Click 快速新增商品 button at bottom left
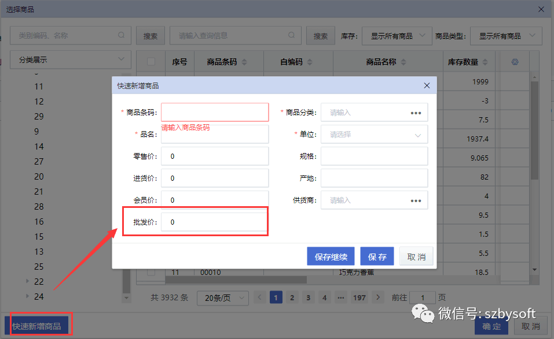Viewport: 554px width, 339px height. pyautogui.click(x=36, y=326)
